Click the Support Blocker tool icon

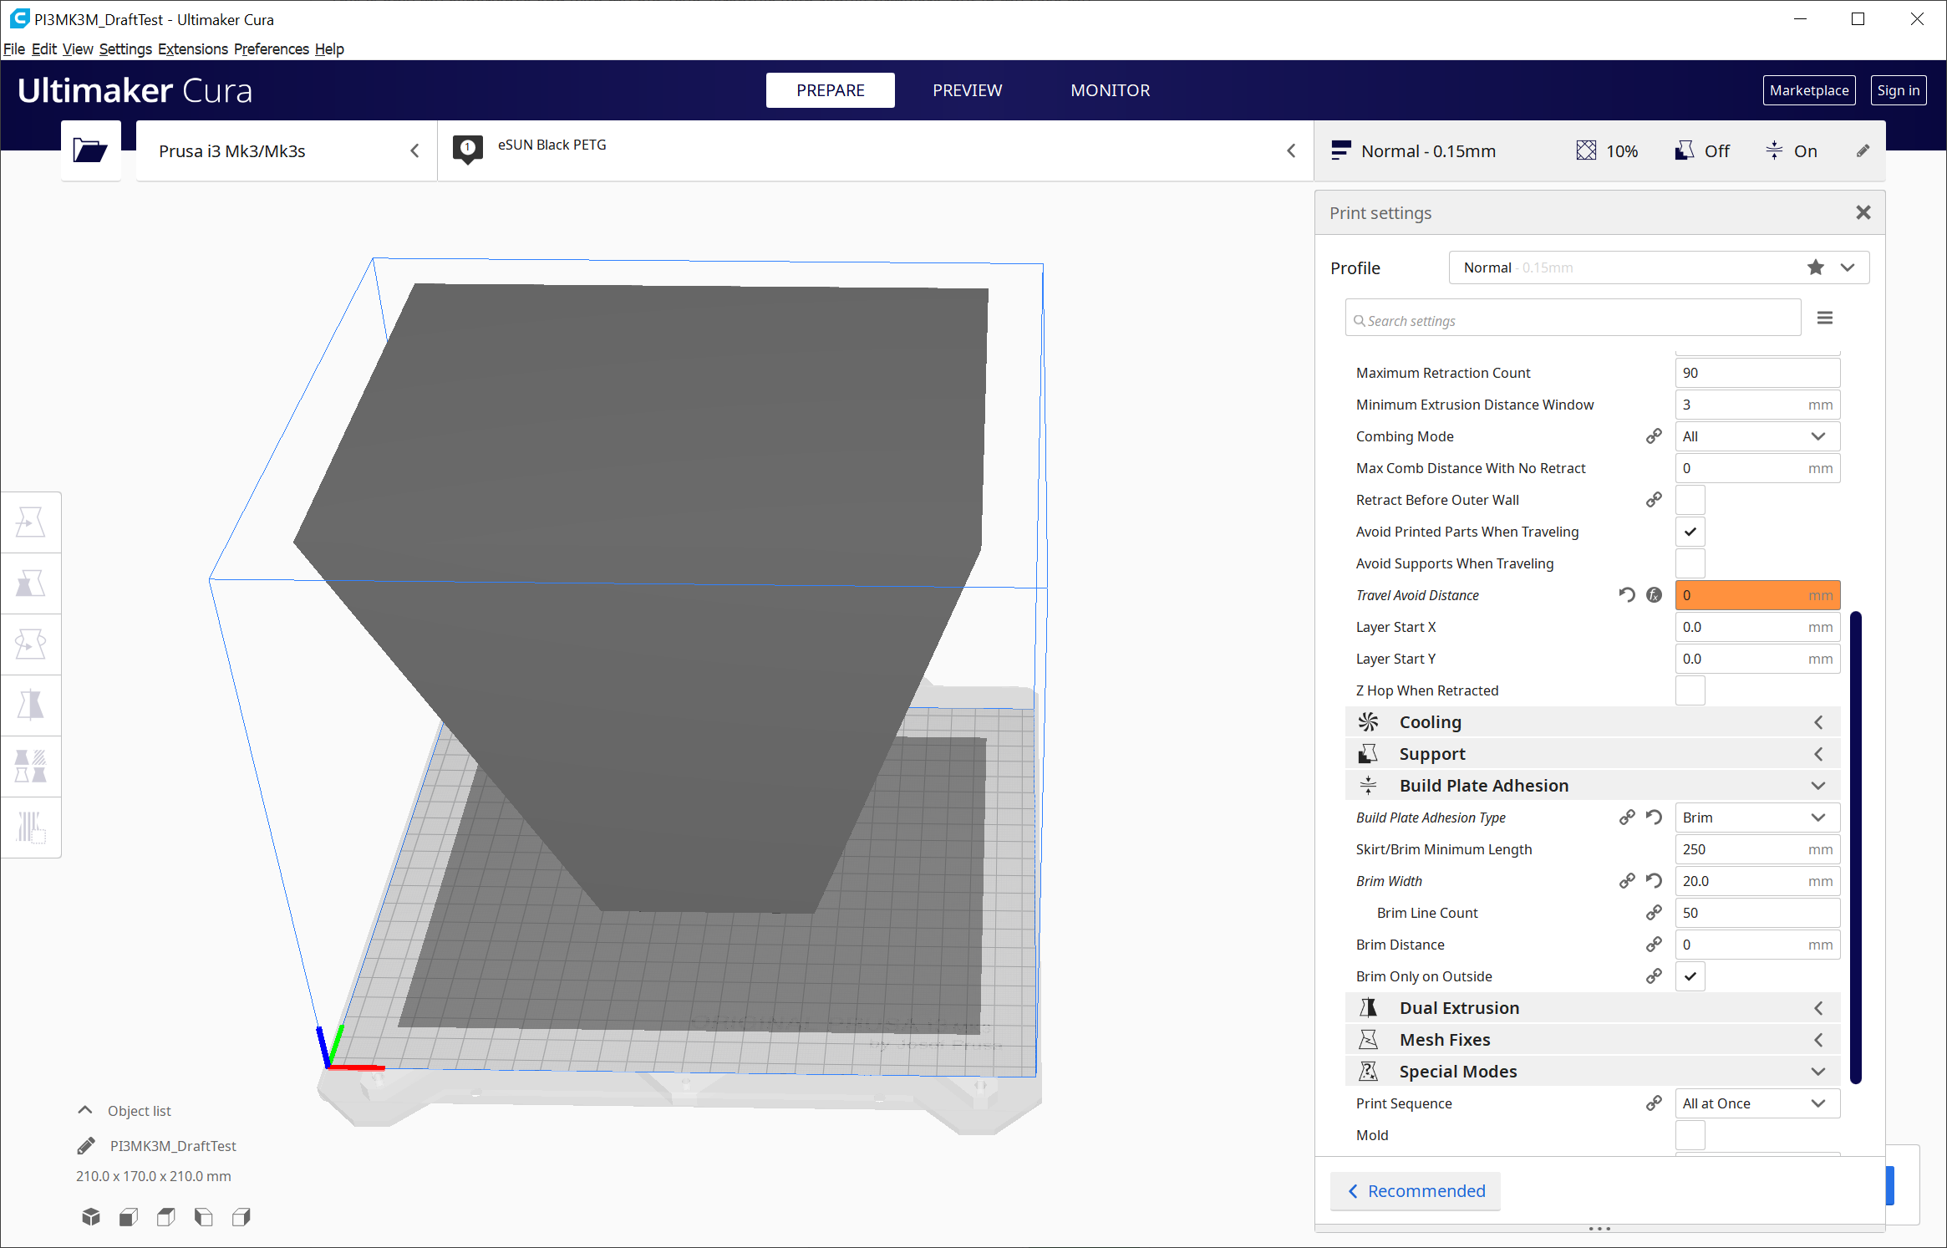(31, 828)
